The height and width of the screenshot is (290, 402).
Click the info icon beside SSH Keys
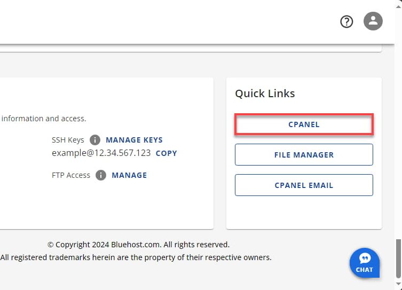tap(95, 140)
